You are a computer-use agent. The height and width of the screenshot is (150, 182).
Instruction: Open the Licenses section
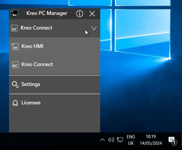[x=31, y=103]
